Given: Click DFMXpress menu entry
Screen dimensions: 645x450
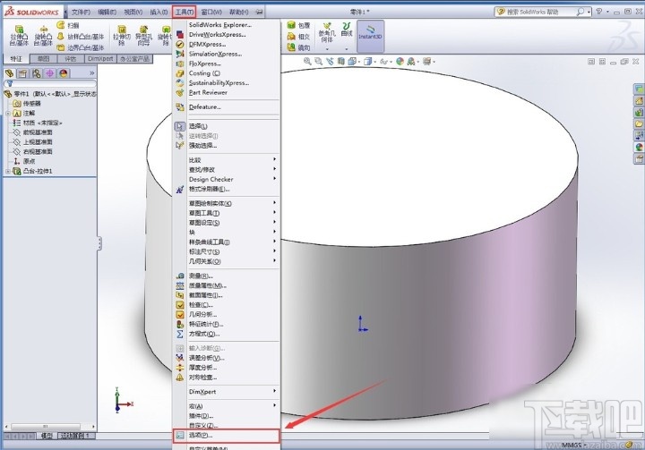Looking at the screenshot, I should (x=207, y=45).
